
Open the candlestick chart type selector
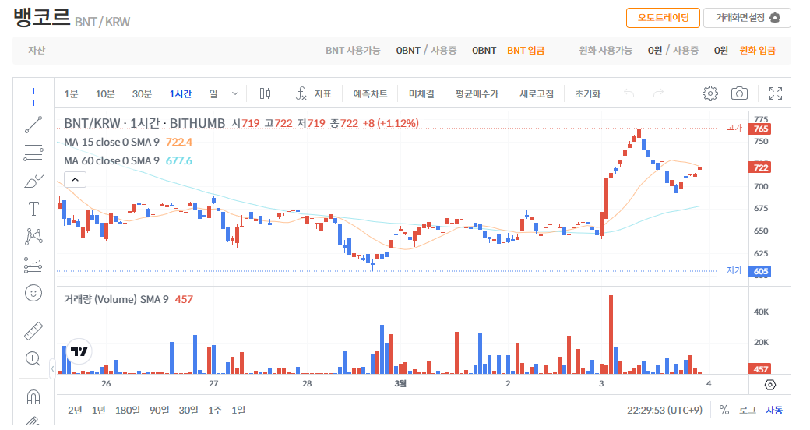[265, 93]
